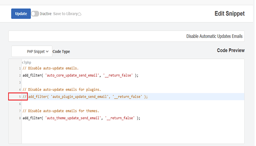Place cursor in the auto_theme_update_send_email filter line

coord(81,118)
